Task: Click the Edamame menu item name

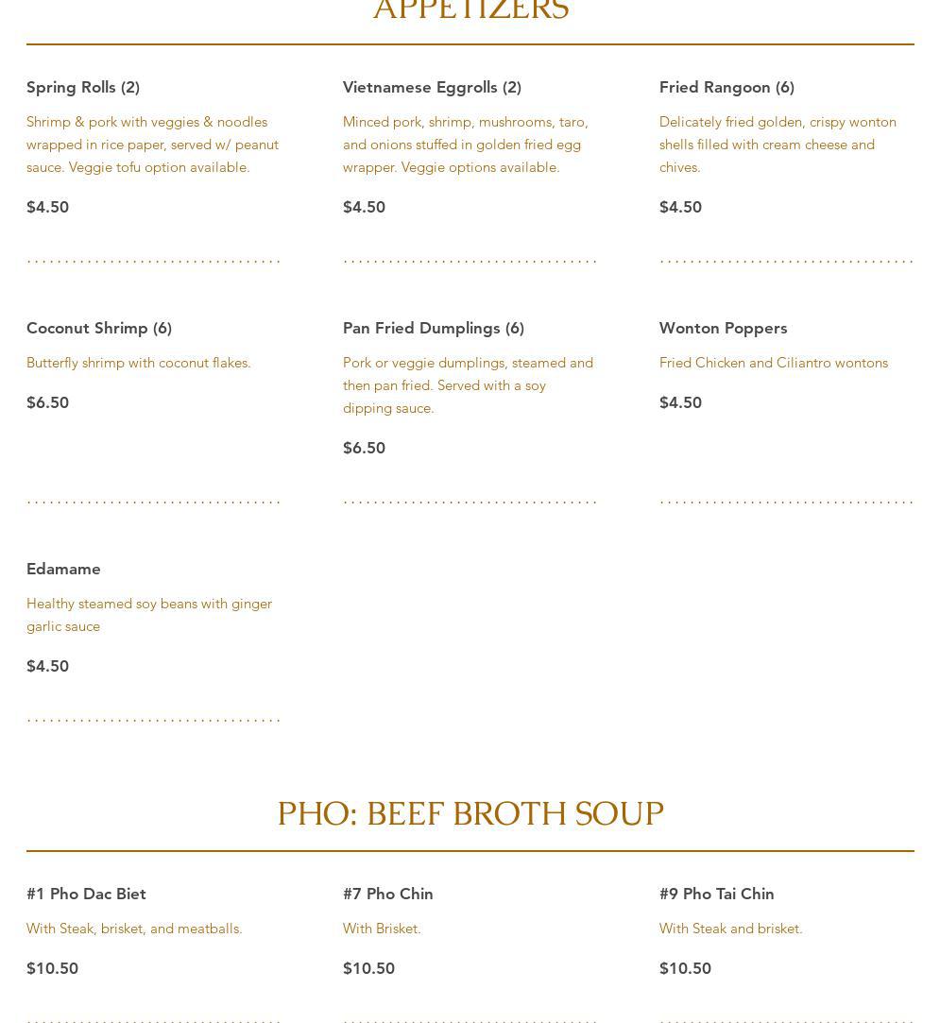Action: pyautogui.click(x=63, y=569)
